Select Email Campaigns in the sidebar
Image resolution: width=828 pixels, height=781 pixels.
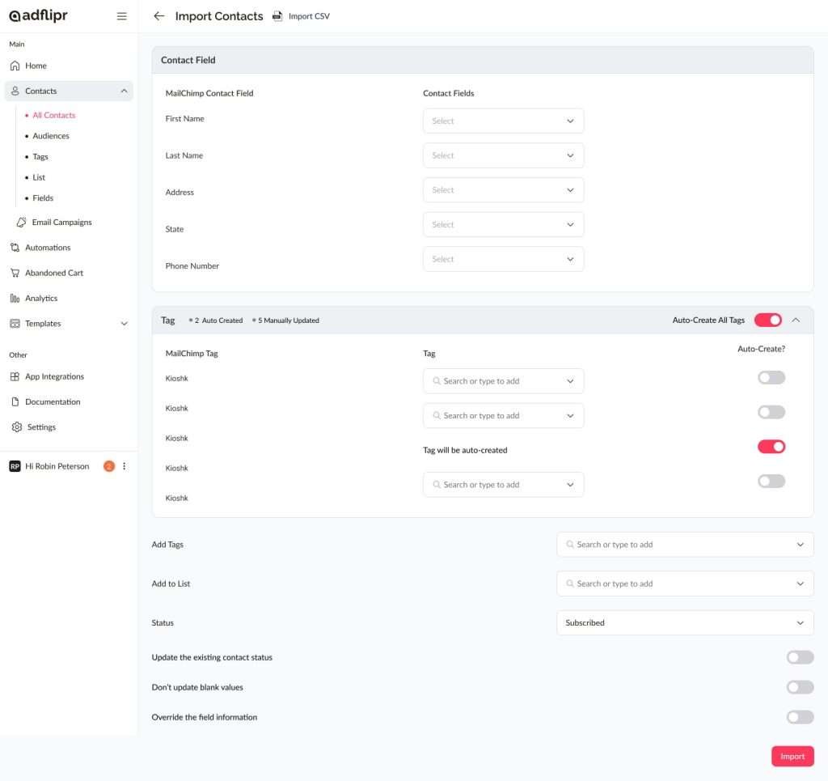61,223
